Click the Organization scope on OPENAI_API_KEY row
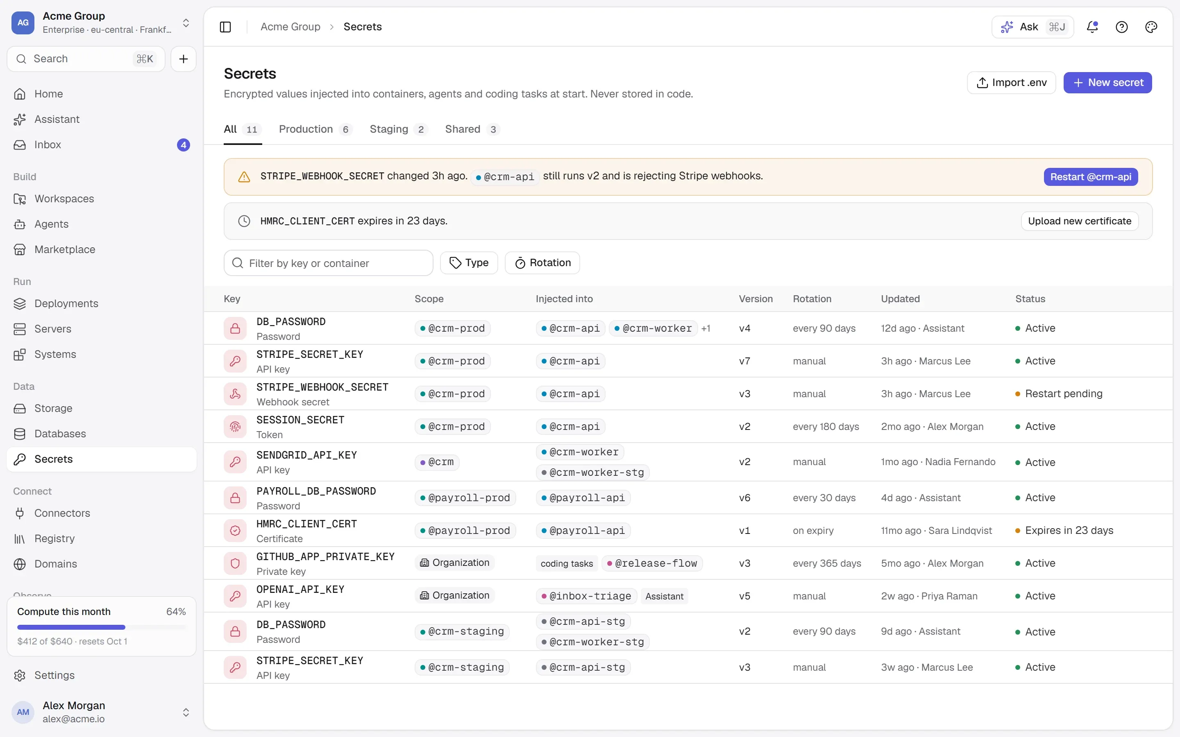1180x737 pixels. click(x=454, y=596)
